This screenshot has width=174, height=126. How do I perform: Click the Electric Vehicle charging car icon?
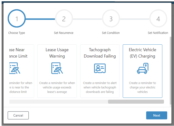(x=143, y=68)
